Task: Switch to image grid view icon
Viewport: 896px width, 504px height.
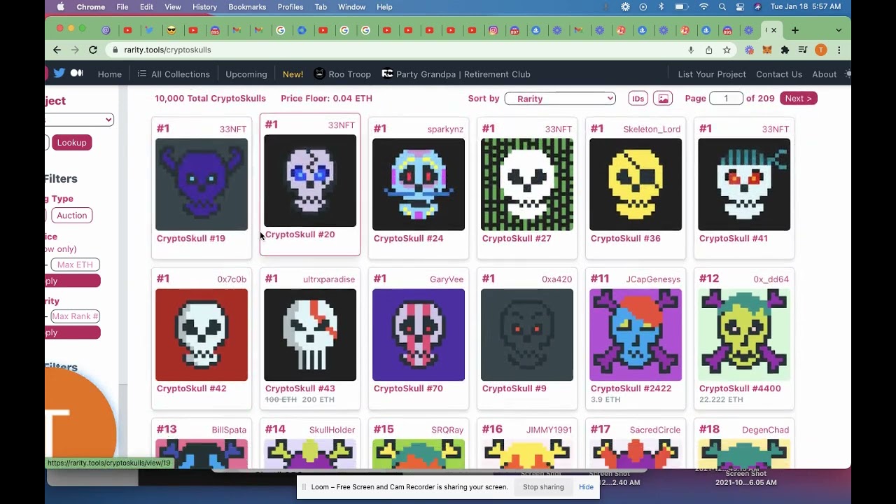Action: click(663, 99)
